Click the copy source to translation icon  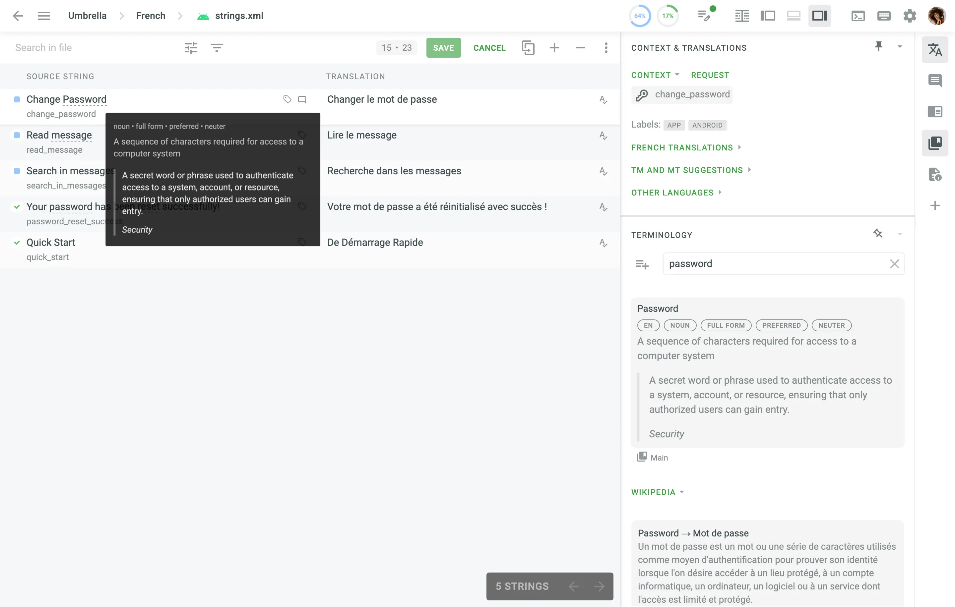click(528, 47)
